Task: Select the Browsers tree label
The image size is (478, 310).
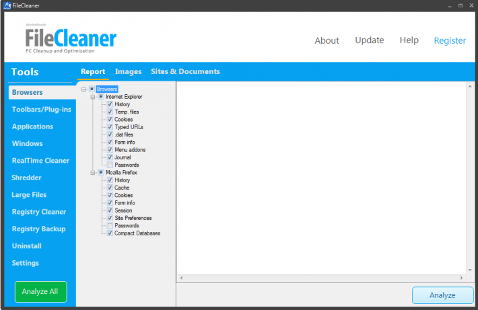Action: click(x=107, y=89)
